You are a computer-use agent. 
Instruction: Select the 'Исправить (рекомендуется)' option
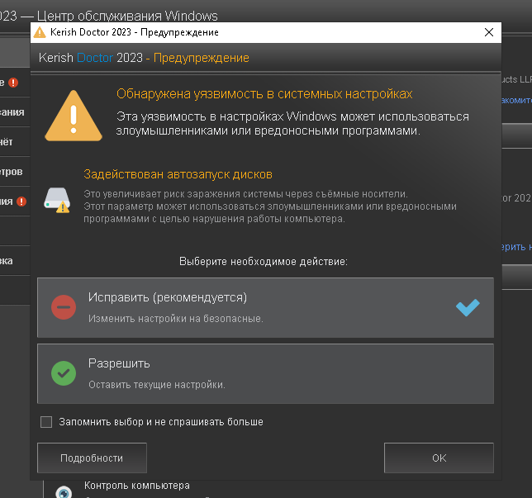[265, 307]
